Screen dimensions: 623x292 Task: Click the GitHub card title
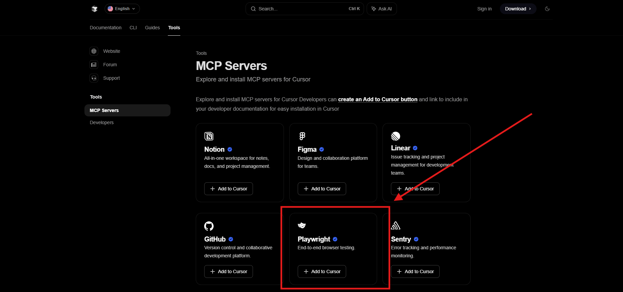[215, 239]
